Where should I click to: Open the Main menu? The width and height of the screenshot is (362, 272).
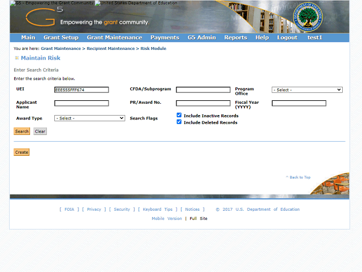28,37
